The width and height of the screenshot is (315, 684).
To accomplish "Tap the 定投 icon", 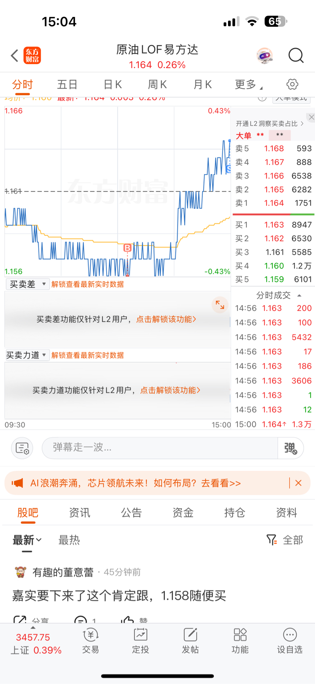I will 141,641.
